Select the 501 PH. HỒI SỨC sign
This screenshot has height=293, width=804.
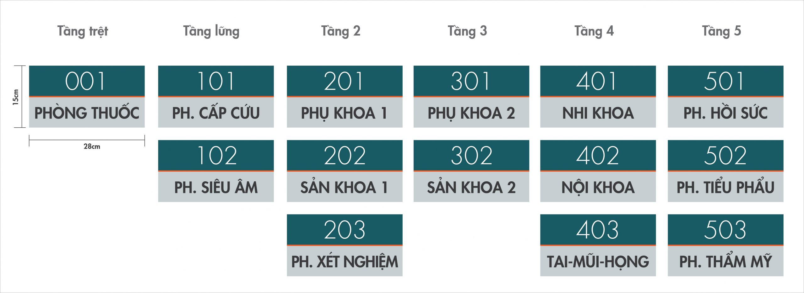click(725, 96)
